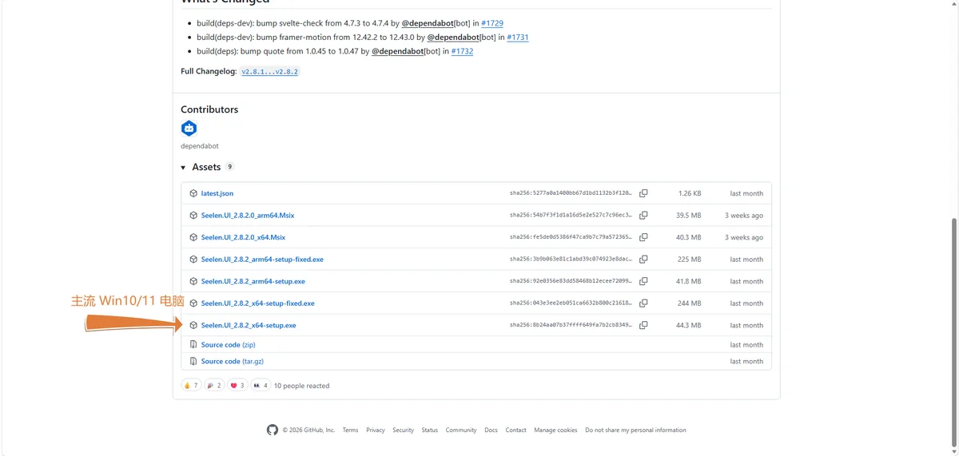959x456 pixels.
Task: Copy sha256 hash for Seelen.UI_2.8.2_arm64-setup.exe
Action: (x=643, y=281)
